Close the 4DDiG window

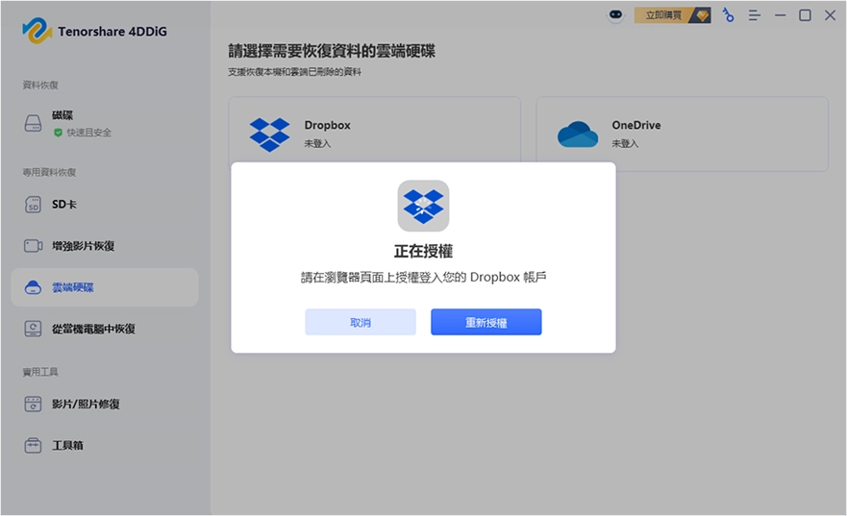831,15
